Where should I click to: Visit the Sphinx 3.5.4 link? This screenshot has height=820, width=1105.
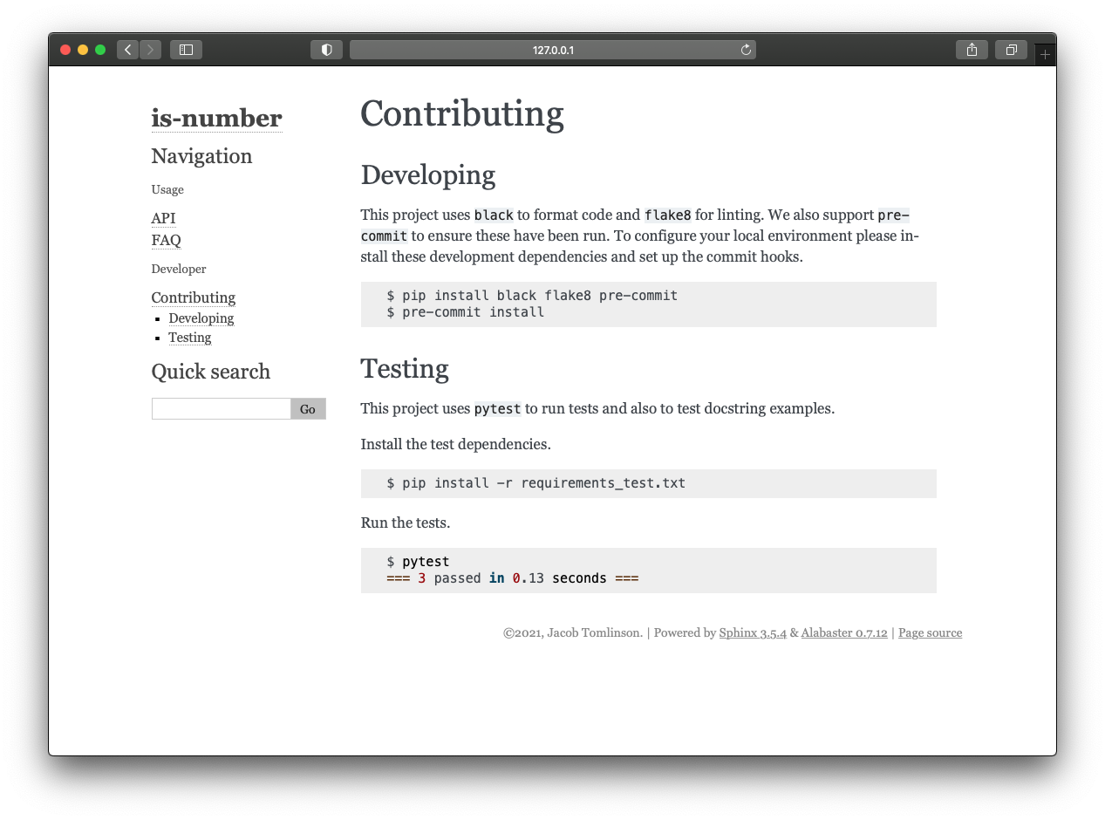pyautogui.click(x=753, y=632)
